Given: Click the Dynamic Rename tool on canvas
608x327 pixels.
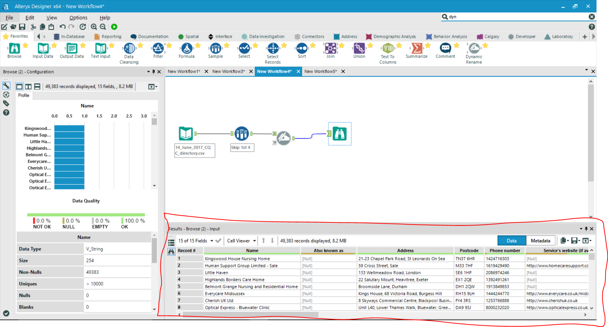Looking at the screenshot, I should coord(284,138).
